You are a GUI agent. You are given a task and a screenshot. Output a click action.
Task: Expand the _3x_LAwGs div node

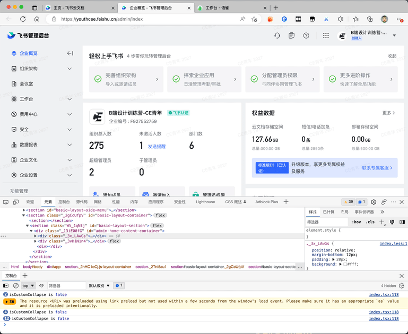click(36, 236)
